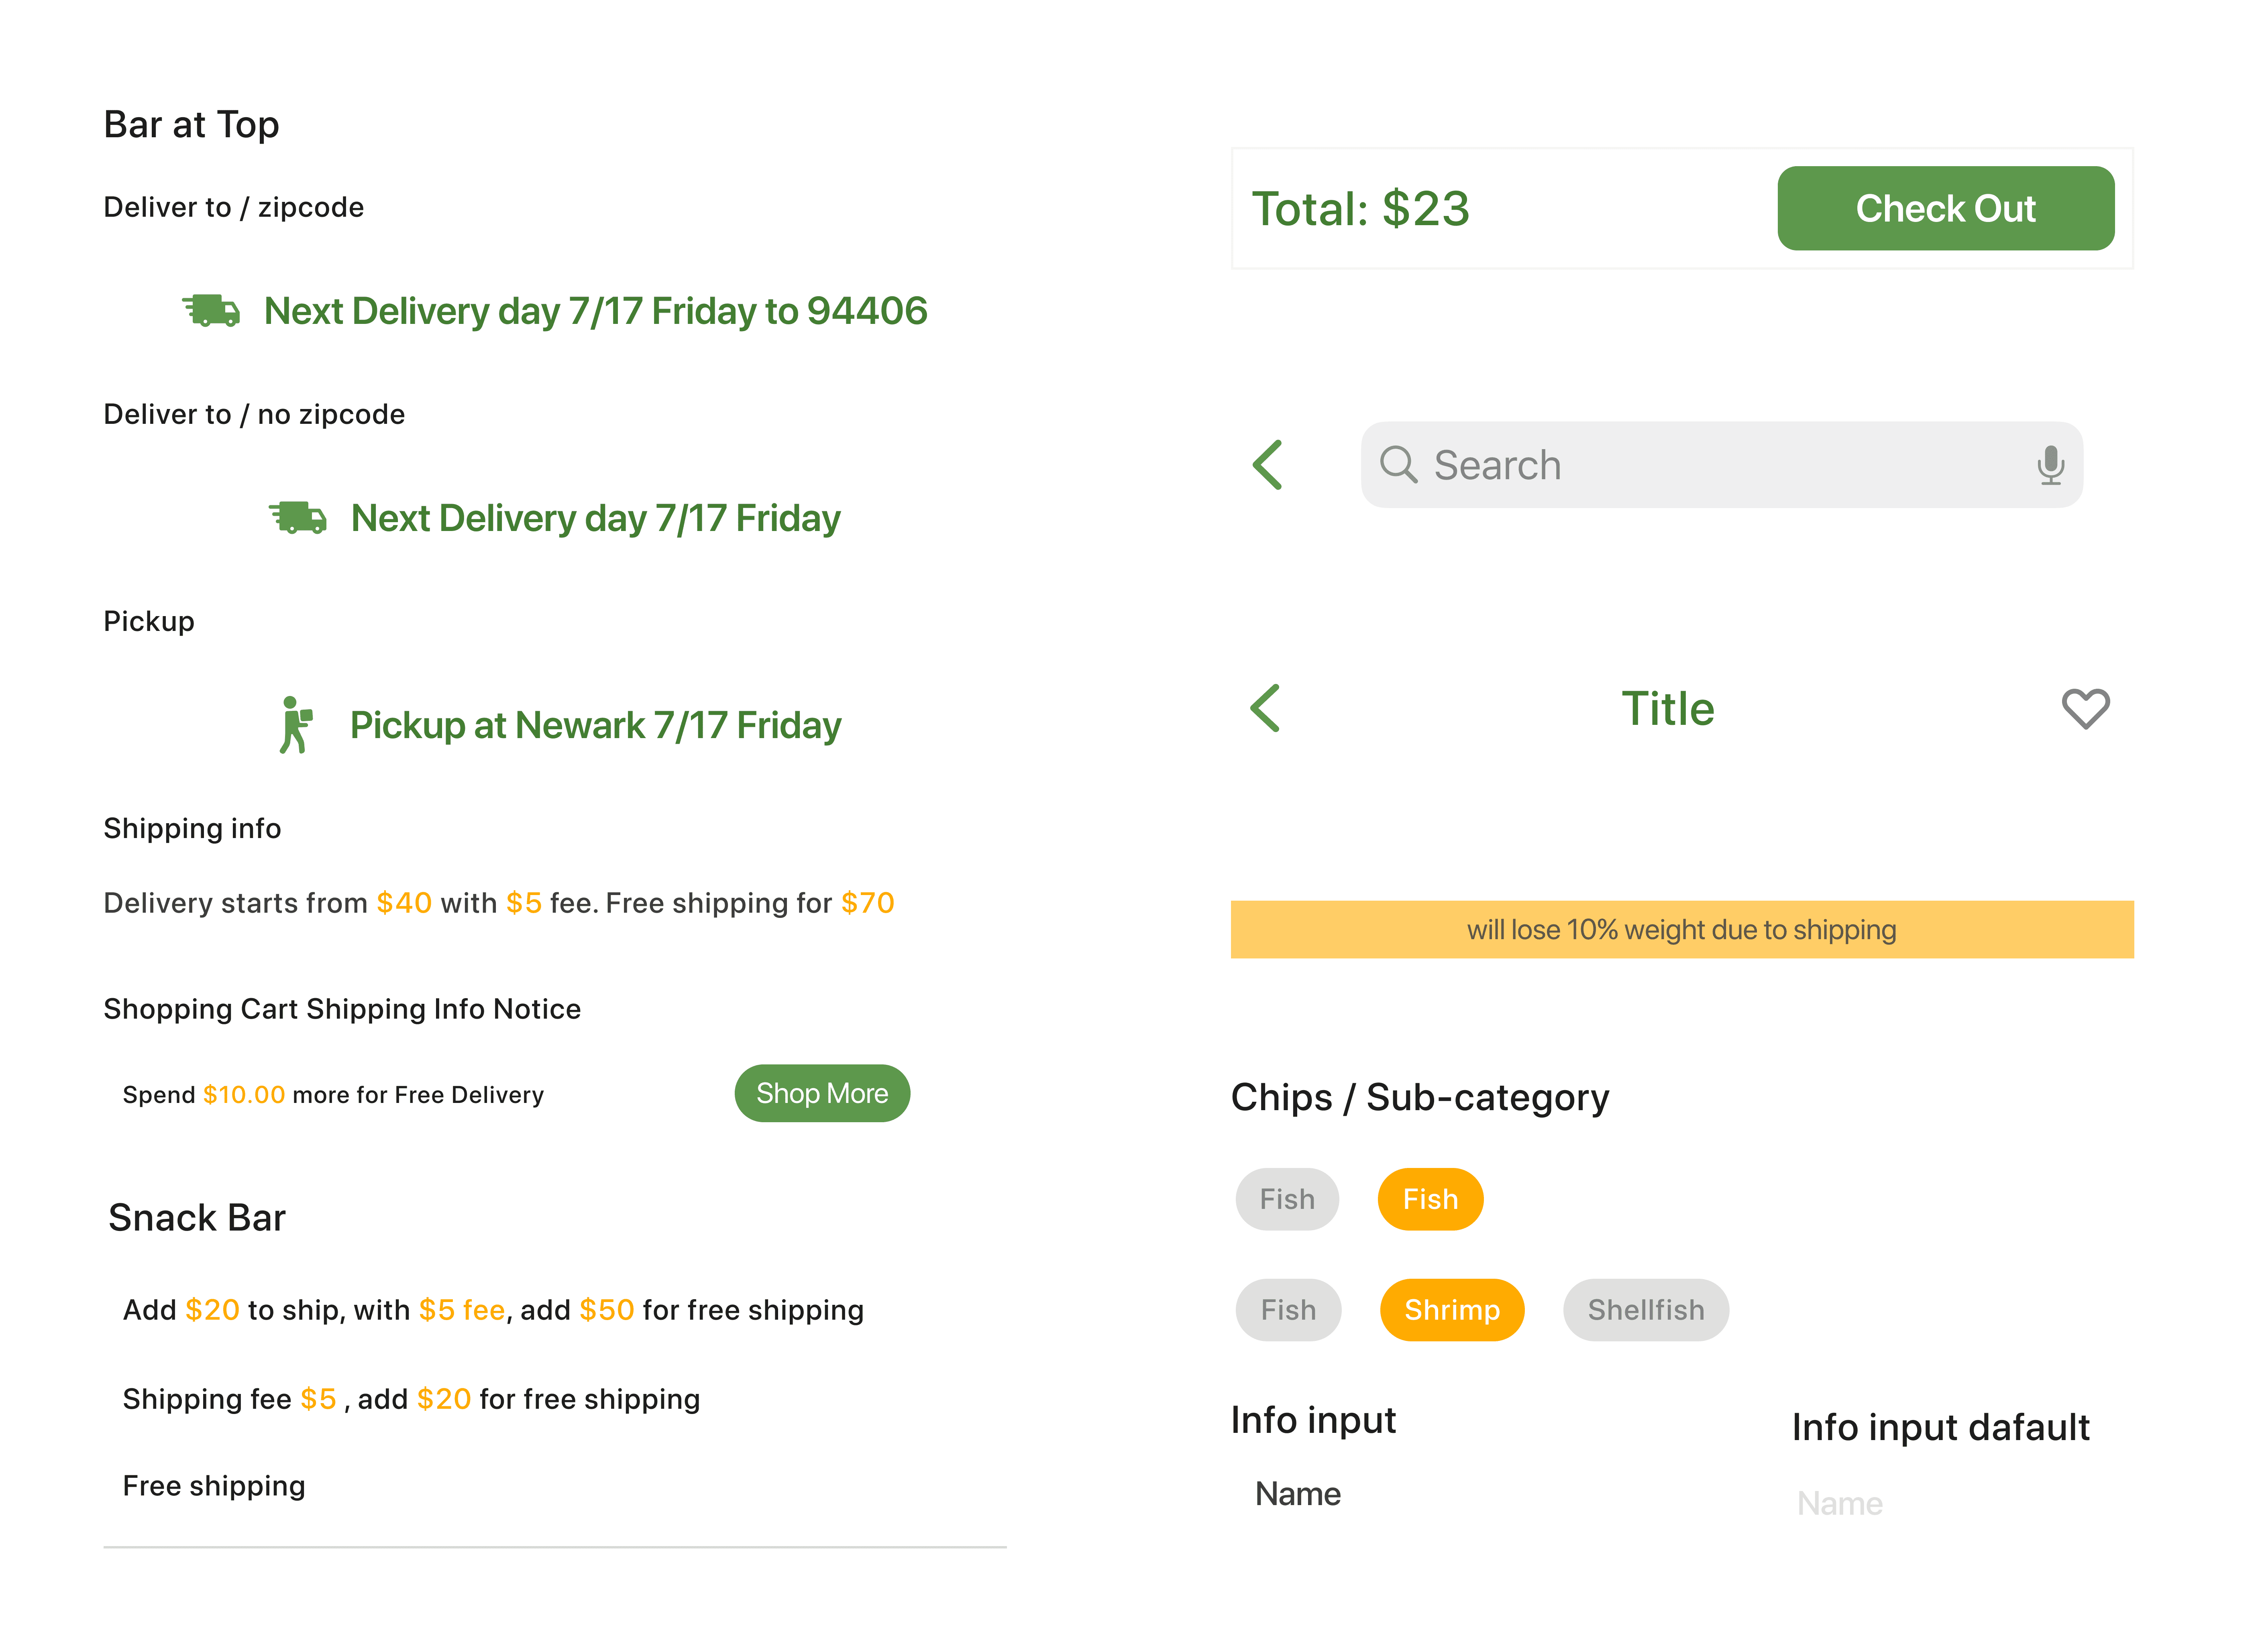Click the 'Deliver to / zipcode' label

coord(233,207)
